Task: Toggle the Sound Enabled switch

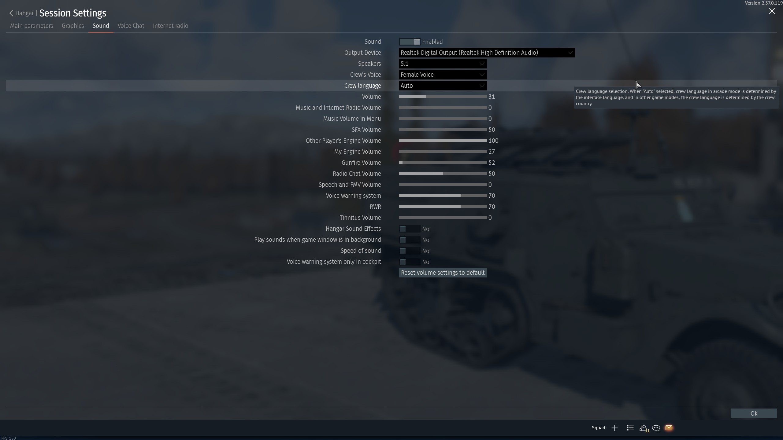Action: click(409, 42)
